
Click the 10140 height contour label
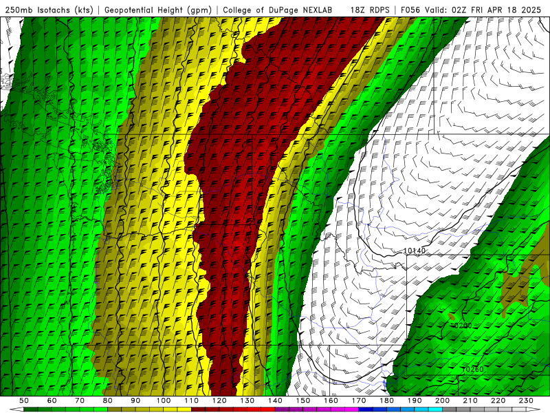coord(415,251)
